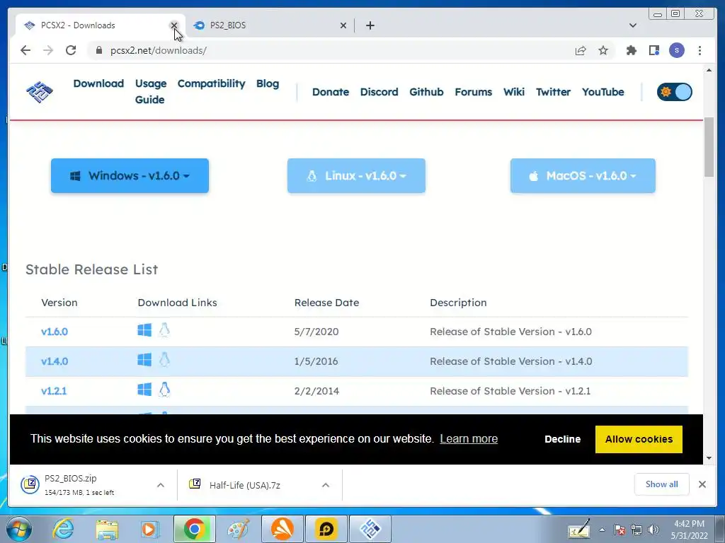Open v1.4.0 version link
The height and width of the screenshot is (543, 725).
(x=55, y=361)
